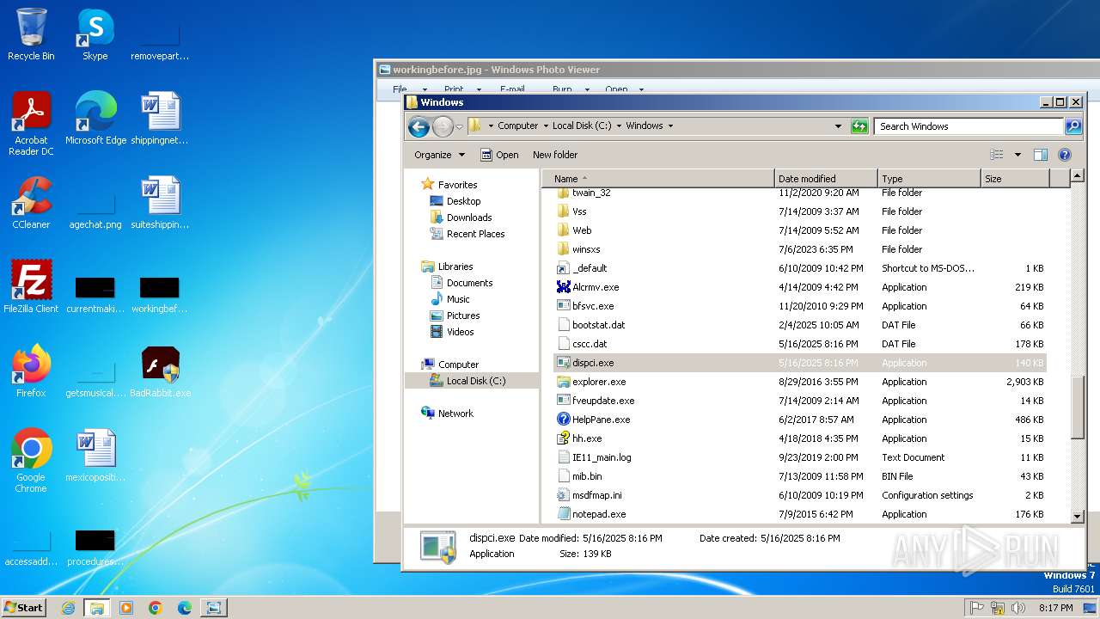1100x619 pixels.
Task: Click the New folder button
Action: coord(555,155)
